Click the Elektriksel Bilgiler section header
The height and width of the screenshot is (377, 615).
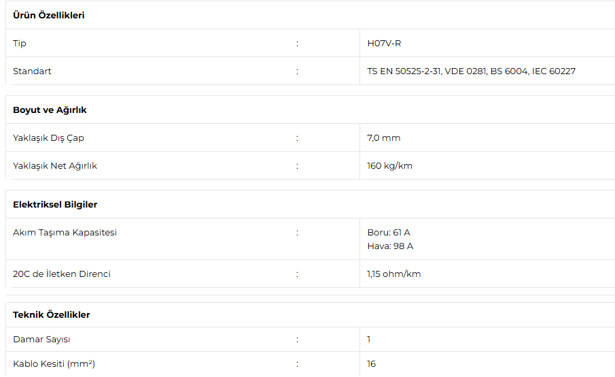(55, 205)
